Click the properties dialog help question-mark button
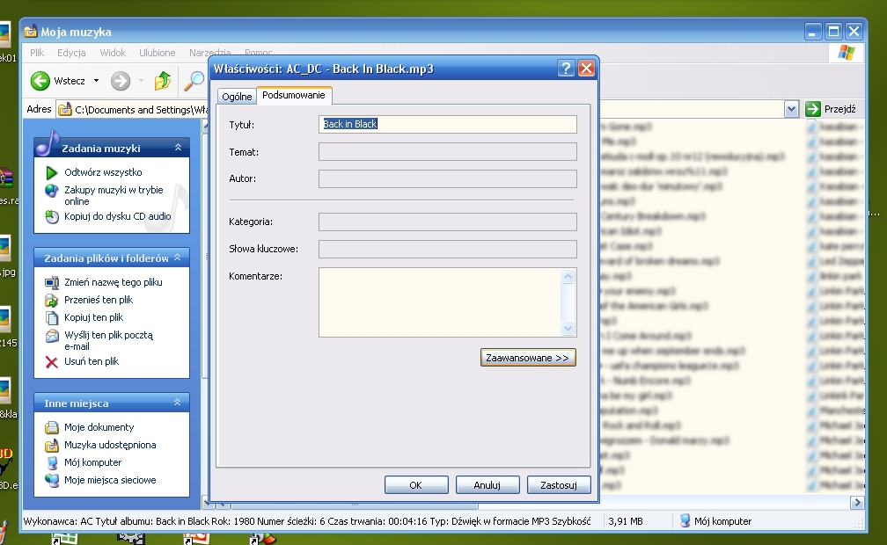 click(566, 69)
